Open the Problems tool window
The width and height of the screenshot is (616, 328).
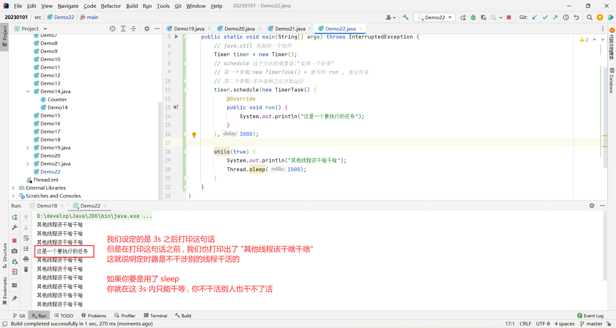tap(94, 316)
